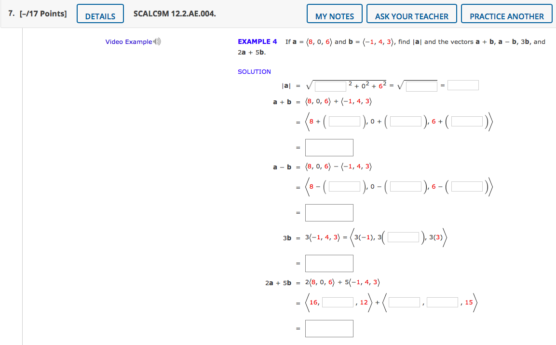Screen dimensions: 556x345
Task: Click the second square root answer box
Action: pyautogui.click(x=420, y=86)
